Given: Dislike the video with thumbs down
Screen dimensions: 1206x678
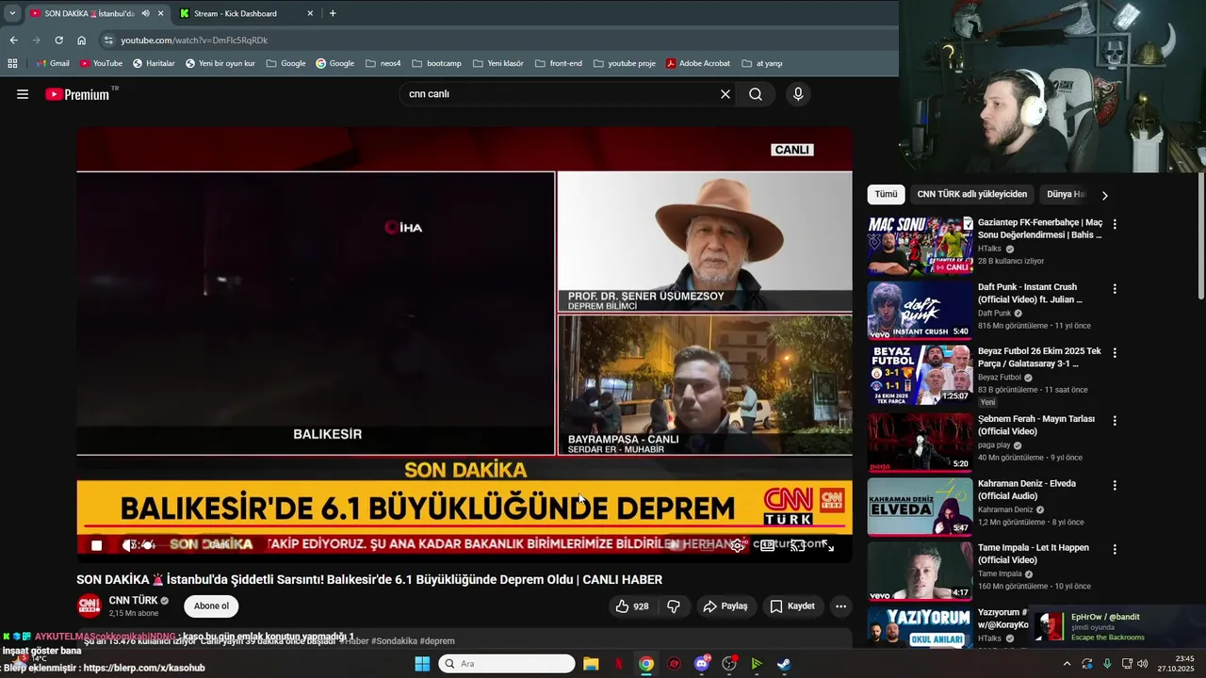Looking at the screenshot, I should coord(674,606).
